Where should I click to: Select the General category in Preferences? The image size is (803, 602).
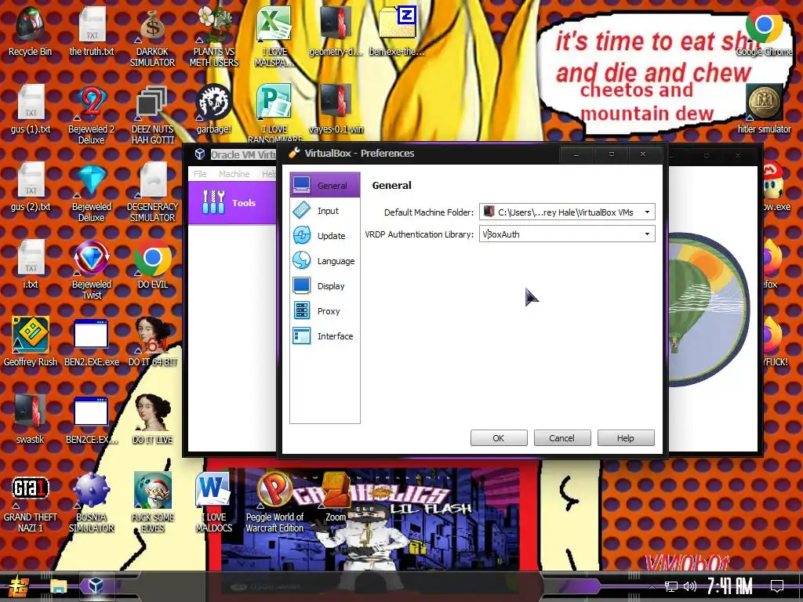325,185
